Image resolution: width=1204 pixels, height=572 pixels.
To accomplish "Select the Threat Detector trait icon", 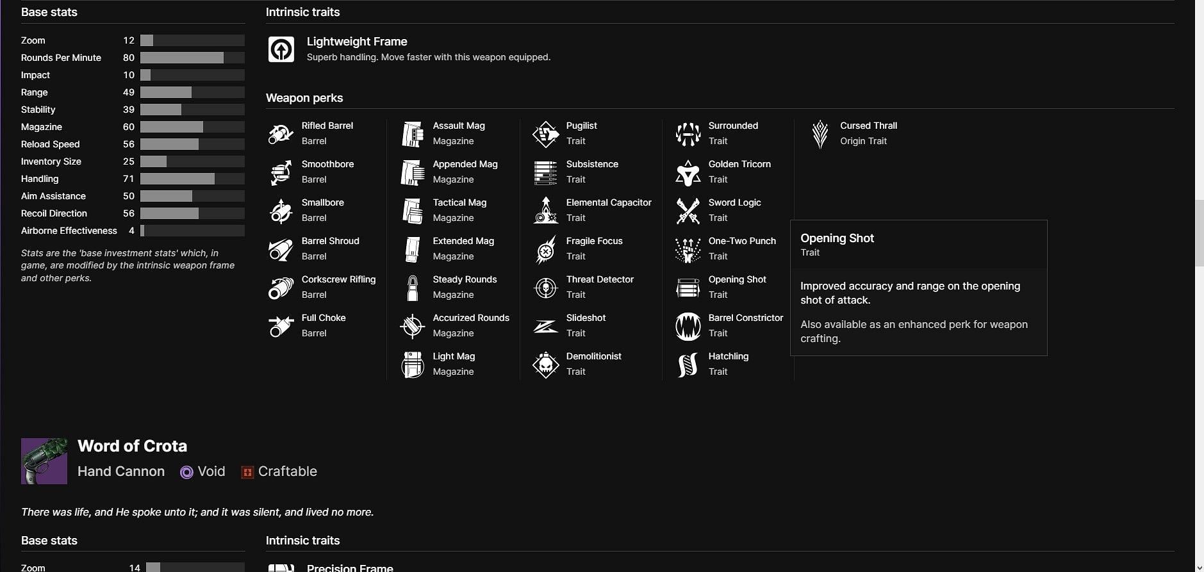I will 545,288.
